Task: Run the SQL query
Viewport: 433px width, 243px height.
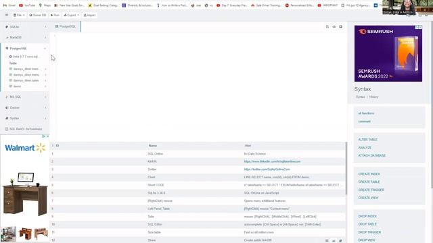Action: point(55,15)
